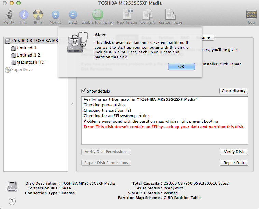Uncheck the Show details checkbox

point(84,91)
